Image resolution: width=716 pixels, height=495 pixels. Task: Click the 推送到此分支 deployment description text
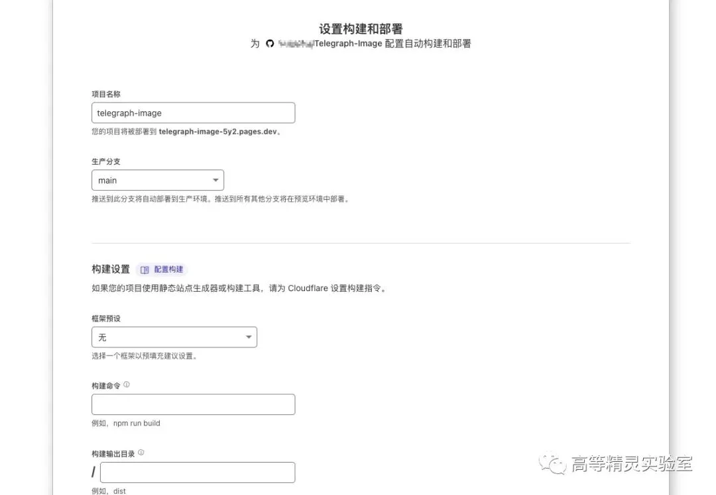click(x=221, y=199)
